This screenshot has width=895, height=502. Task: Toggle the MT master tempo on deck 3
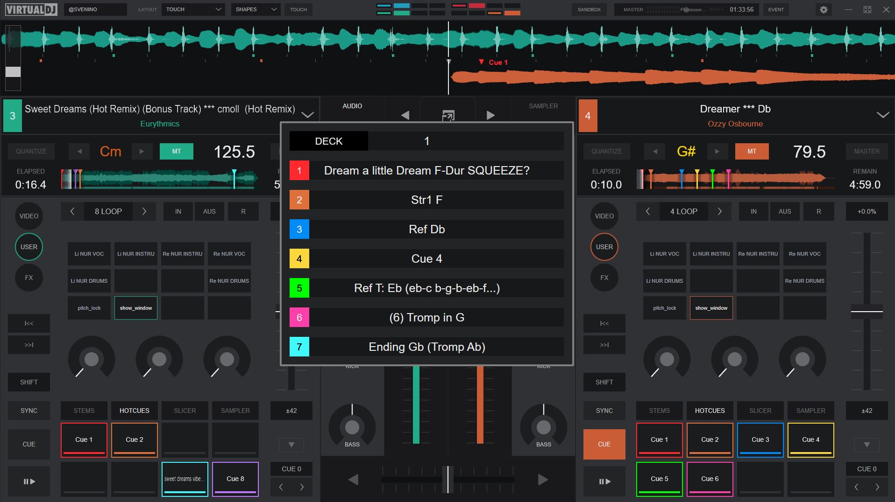(177, 151)
